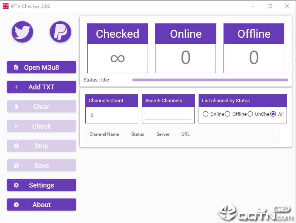Viewport: 296px width, 223px height.
Task: Click the Offline counter card
Action: (x=254, y=48)
